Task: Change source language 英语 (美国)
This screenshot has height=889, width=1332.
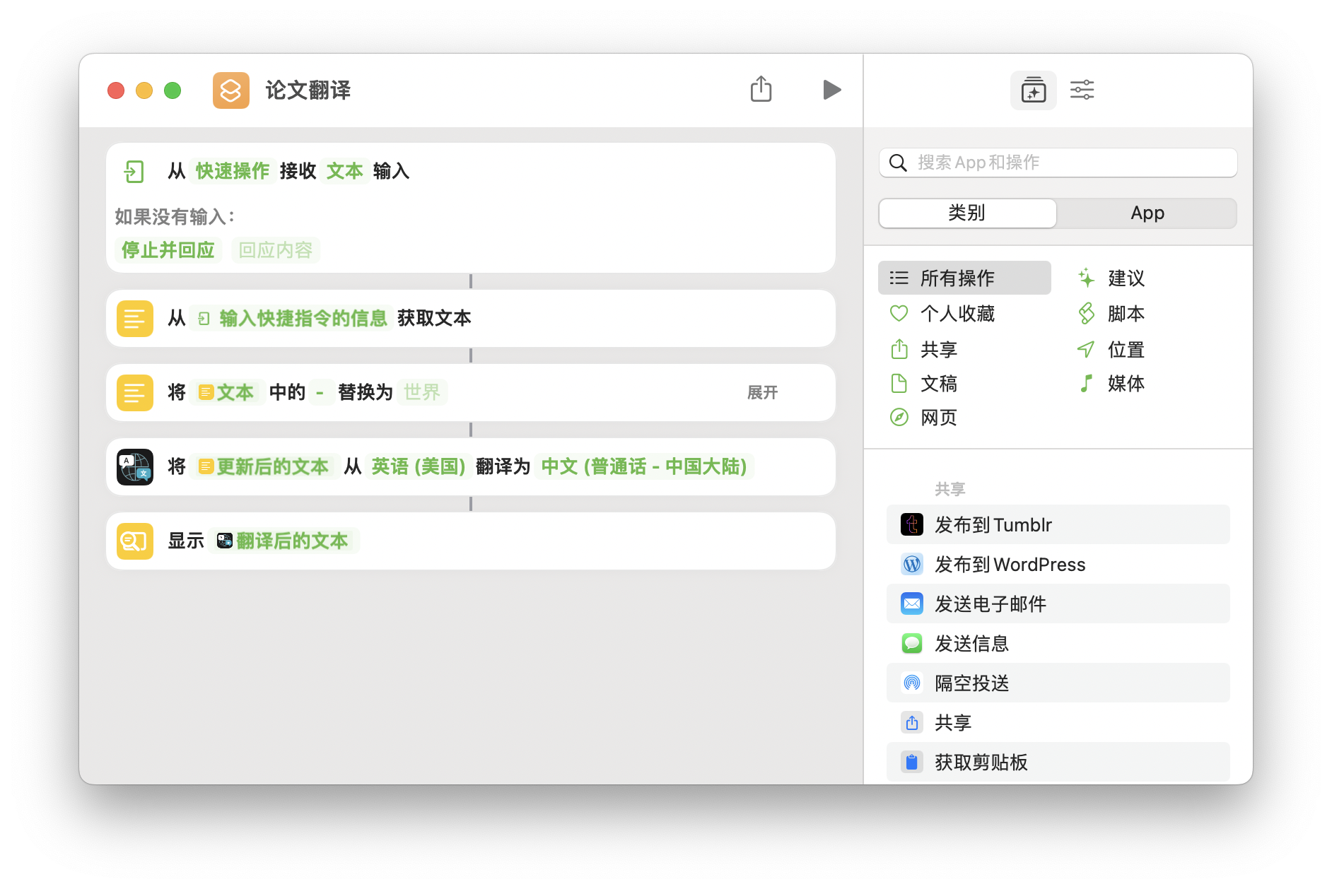Action: (419, 466)
